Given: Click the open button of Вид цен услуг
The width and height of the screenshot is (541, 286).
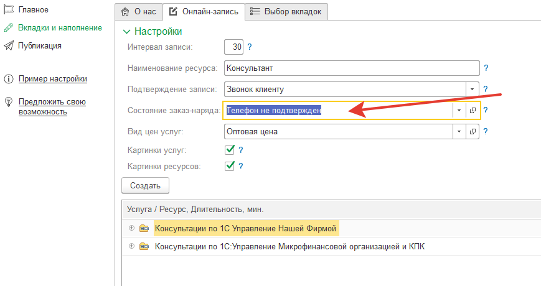Looking at the screenshot, I should point(473,132).
